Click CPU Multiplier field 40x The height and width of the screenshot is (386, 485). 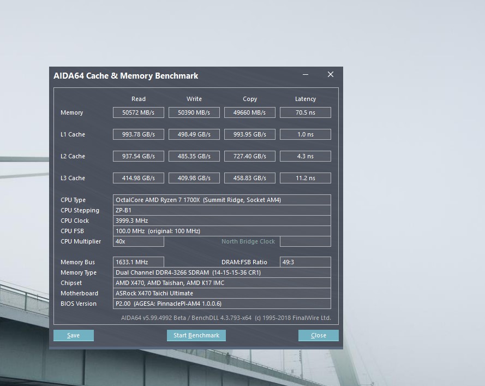138,241
